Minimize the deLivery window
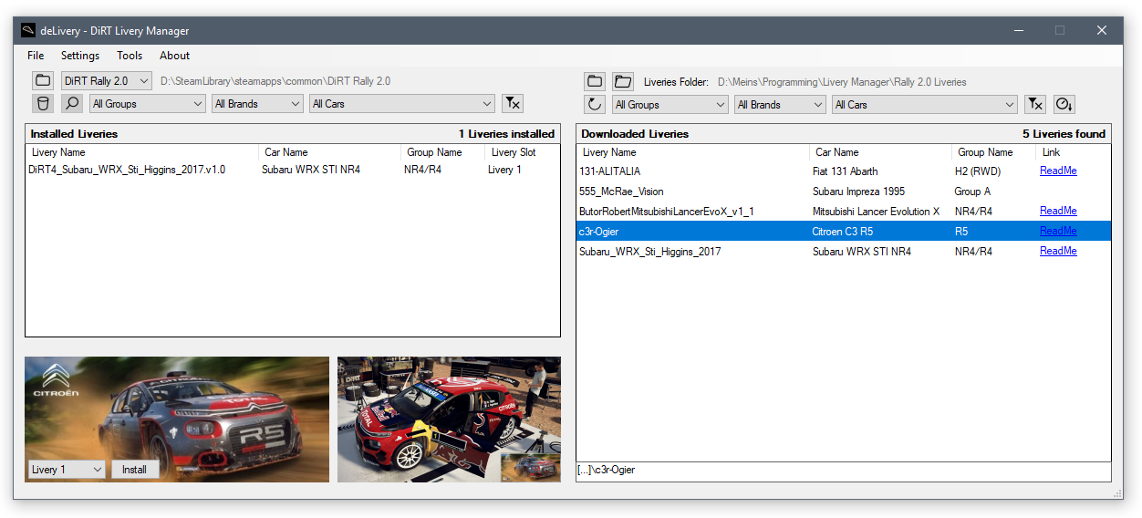The height and width of the screenshot is (518, 1142). point(1018,30)
